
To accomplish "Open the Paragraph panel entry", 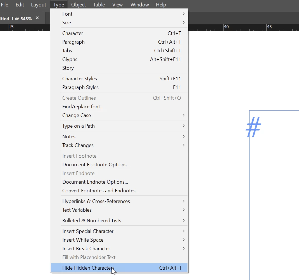I will 119,42.
